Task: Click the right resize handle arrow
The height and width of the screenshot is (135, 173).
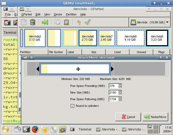Action: point(112,69)
